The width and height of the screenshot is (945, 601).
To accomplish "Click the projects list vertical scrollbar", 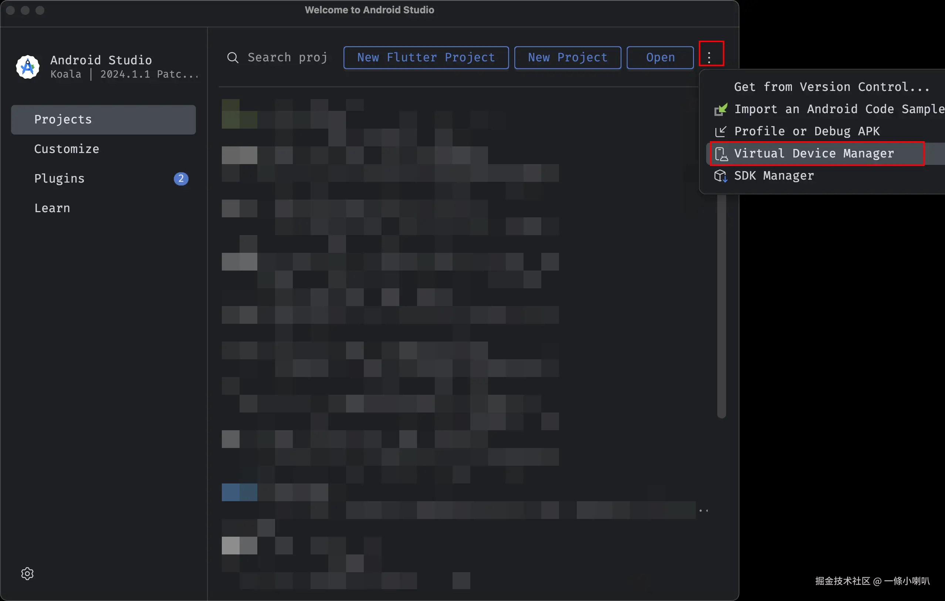I will [x=721, y=306].
